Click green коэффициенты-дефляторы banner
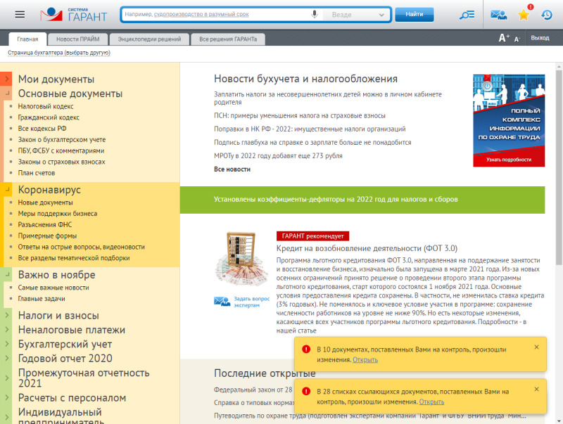Image resolution: width=563 pixels, height=424 pixels. click(x=362, y=200)
